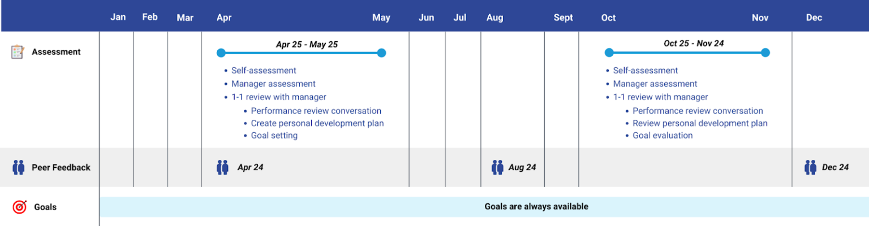Open Review personal development plan item

pos(700,123)
